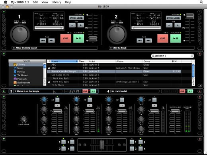Screen dimensions: 207x155
Task: Collapse the deck panel with green triangle
Action: click(4, 12)
